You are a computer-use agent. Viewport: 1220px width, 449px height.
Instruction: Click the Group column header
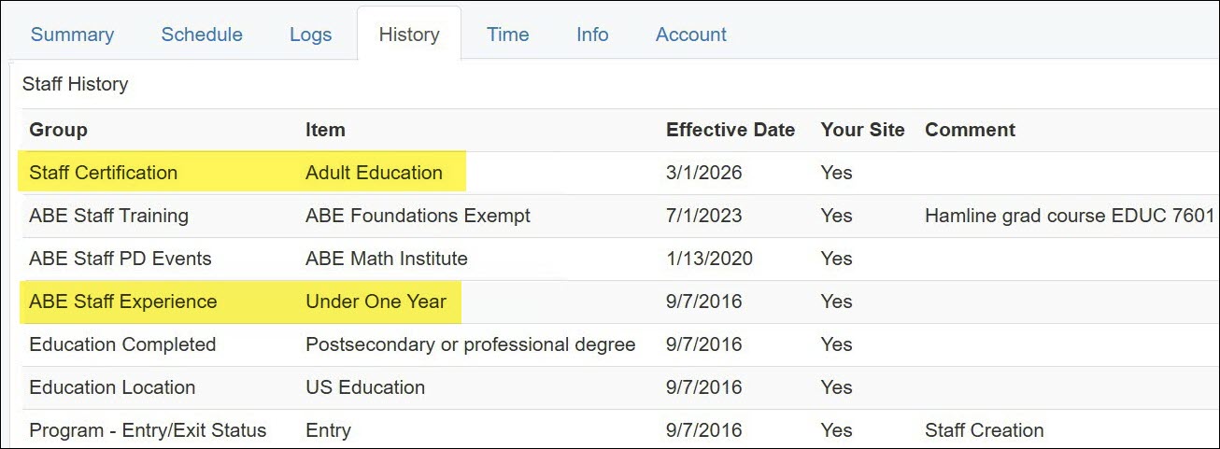coord(58,130)
